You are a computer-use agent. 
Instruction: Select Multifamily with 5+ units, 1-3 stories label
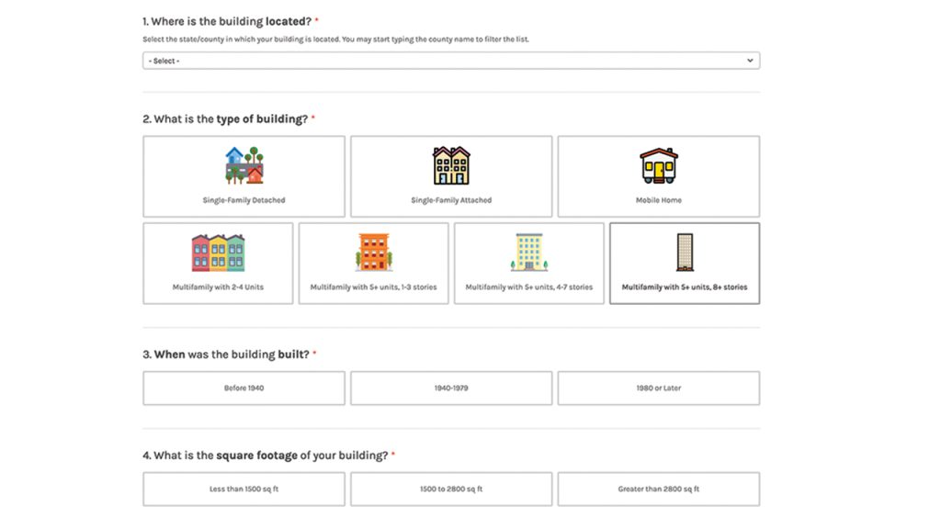pyautogui.click(x=373, y=287)
